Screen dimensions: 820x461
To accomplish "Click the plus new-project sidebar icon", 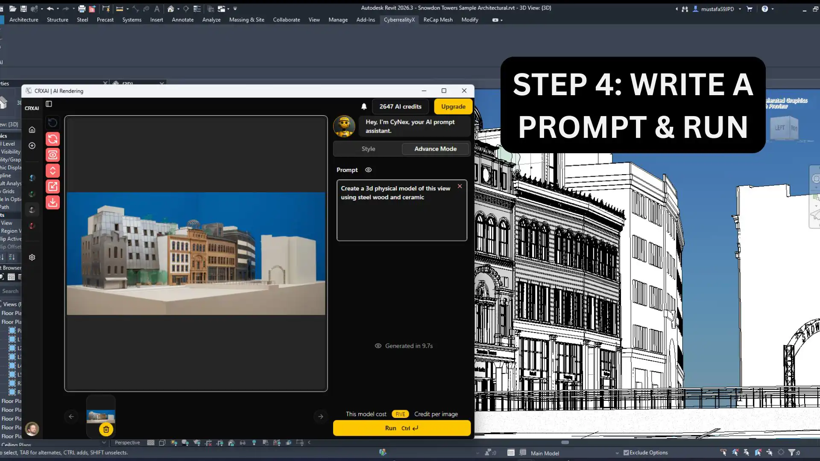I will pos(32,146).
